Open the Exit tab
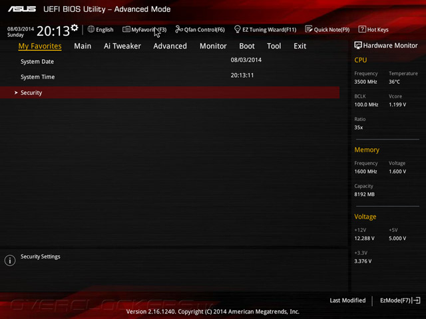 point(300,46)
